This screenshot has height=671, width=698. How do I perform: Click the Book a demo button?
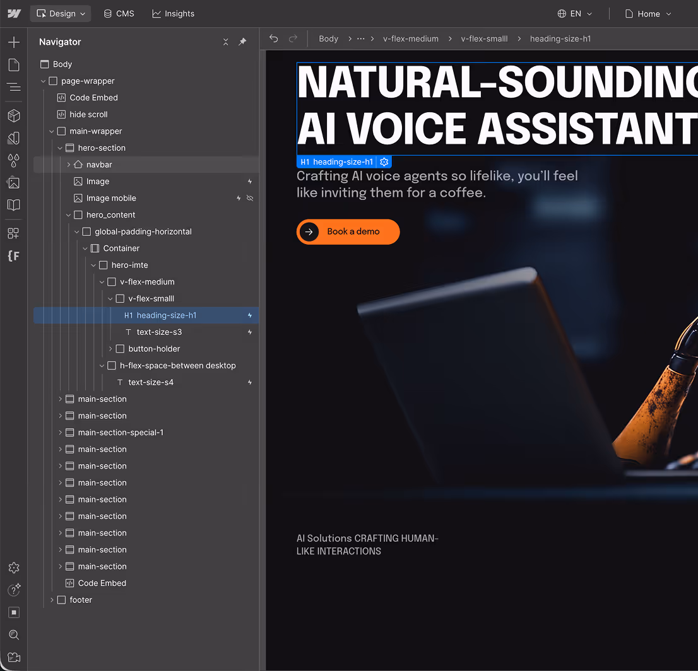pos(348,232)
